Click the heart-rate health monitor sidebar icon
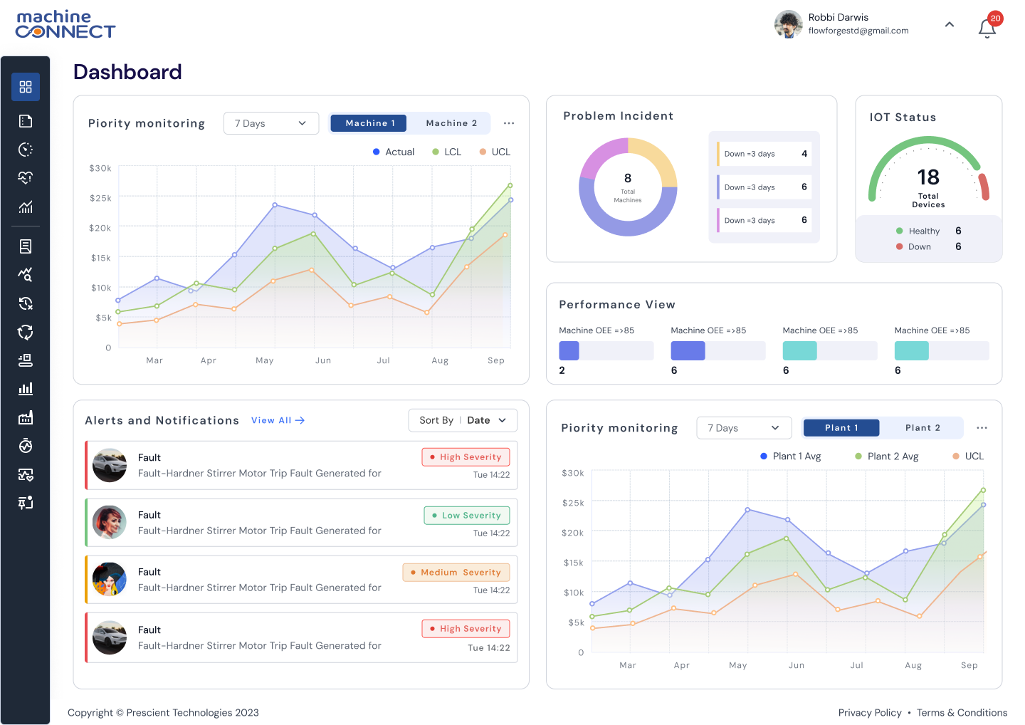Image resolution: width=1025 pixels, height=725 pixels. tap(26, 177)
